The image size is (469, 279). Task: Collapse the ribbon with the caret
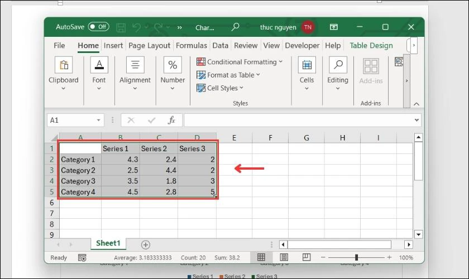(417, 104)
